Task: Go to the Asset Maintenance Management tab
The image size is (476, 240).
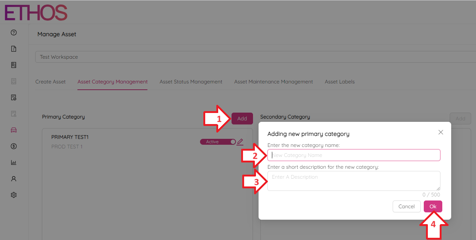Action: click(x=273, y=82)
